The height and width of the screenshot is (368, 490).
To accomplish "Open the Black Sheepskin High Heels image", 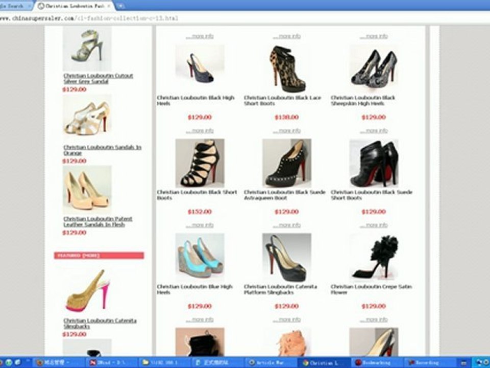I will (x=374, y=68).
